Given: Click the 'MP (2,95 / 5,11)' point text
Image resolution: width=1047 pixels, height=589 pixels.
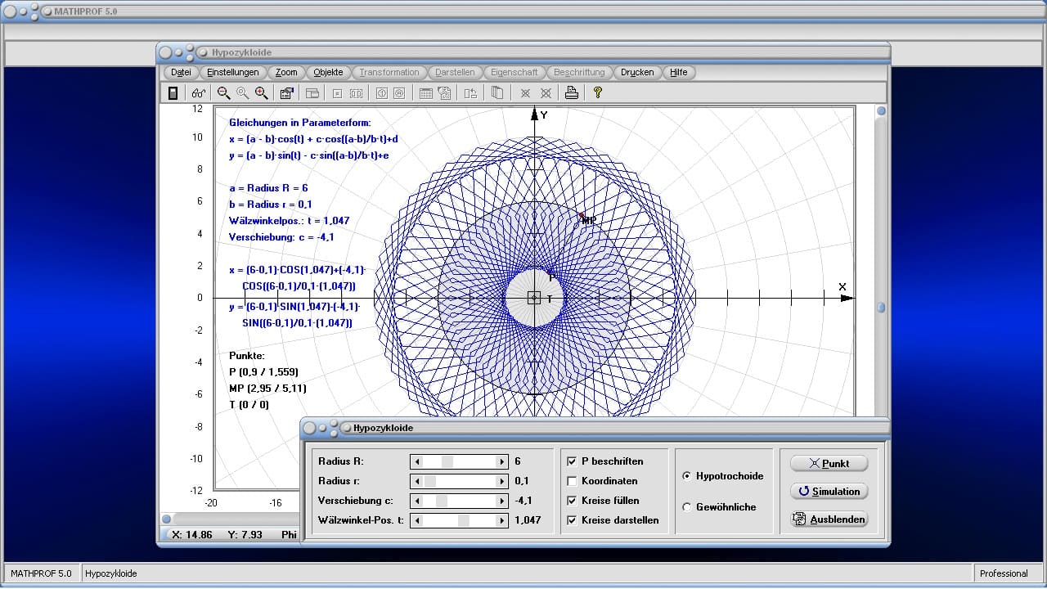Looking at the screenshot, I should pos(267,389).
